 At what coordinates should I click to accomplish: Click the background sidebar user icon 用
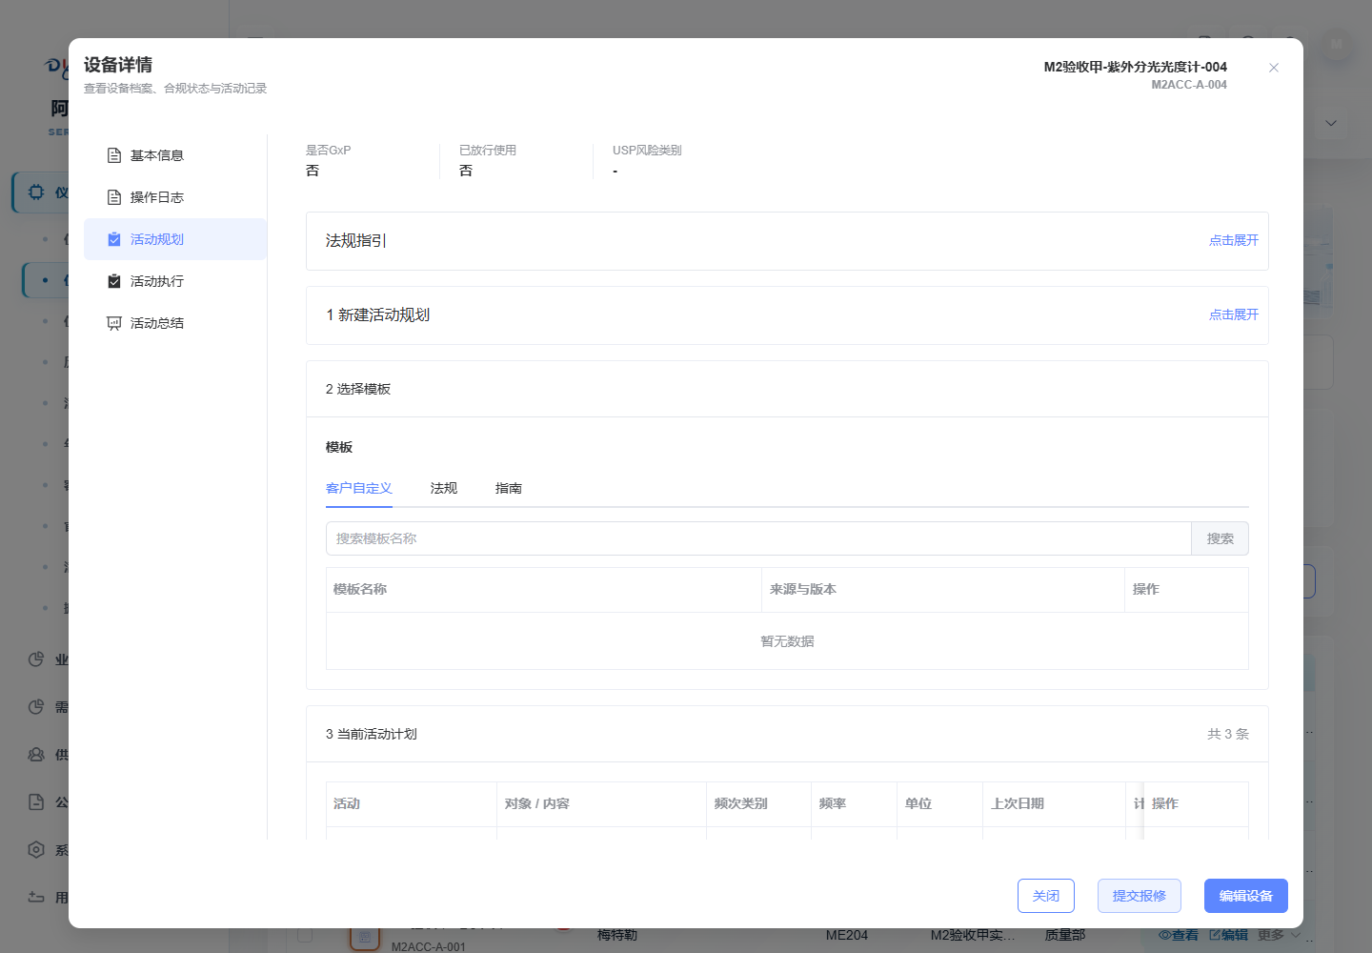point(36,898)
